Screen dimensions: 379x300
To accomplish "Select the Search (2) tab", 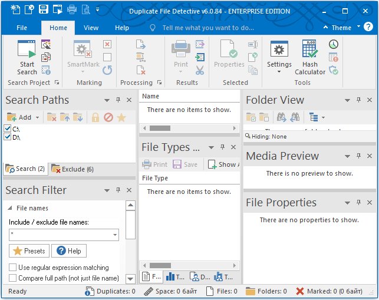I will (25, 169).
